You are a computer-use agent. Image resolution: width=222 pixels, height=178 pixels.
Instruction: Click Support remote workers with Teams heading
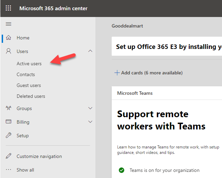[161, 120]
